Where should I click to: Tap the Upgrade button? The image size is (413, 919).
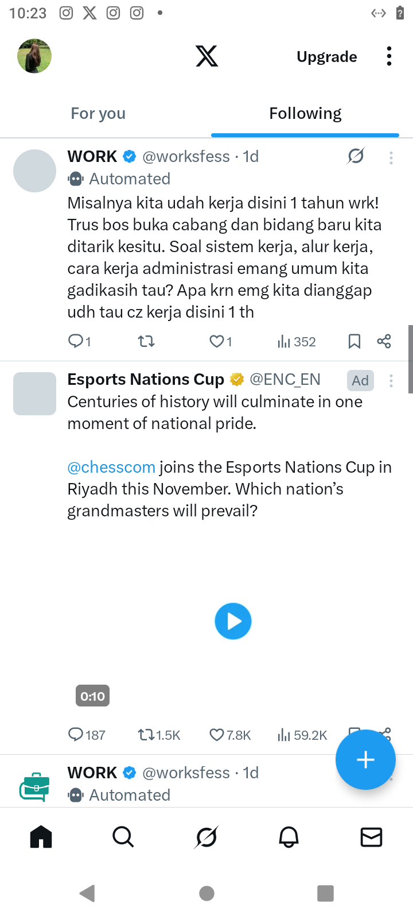[327, 57]
